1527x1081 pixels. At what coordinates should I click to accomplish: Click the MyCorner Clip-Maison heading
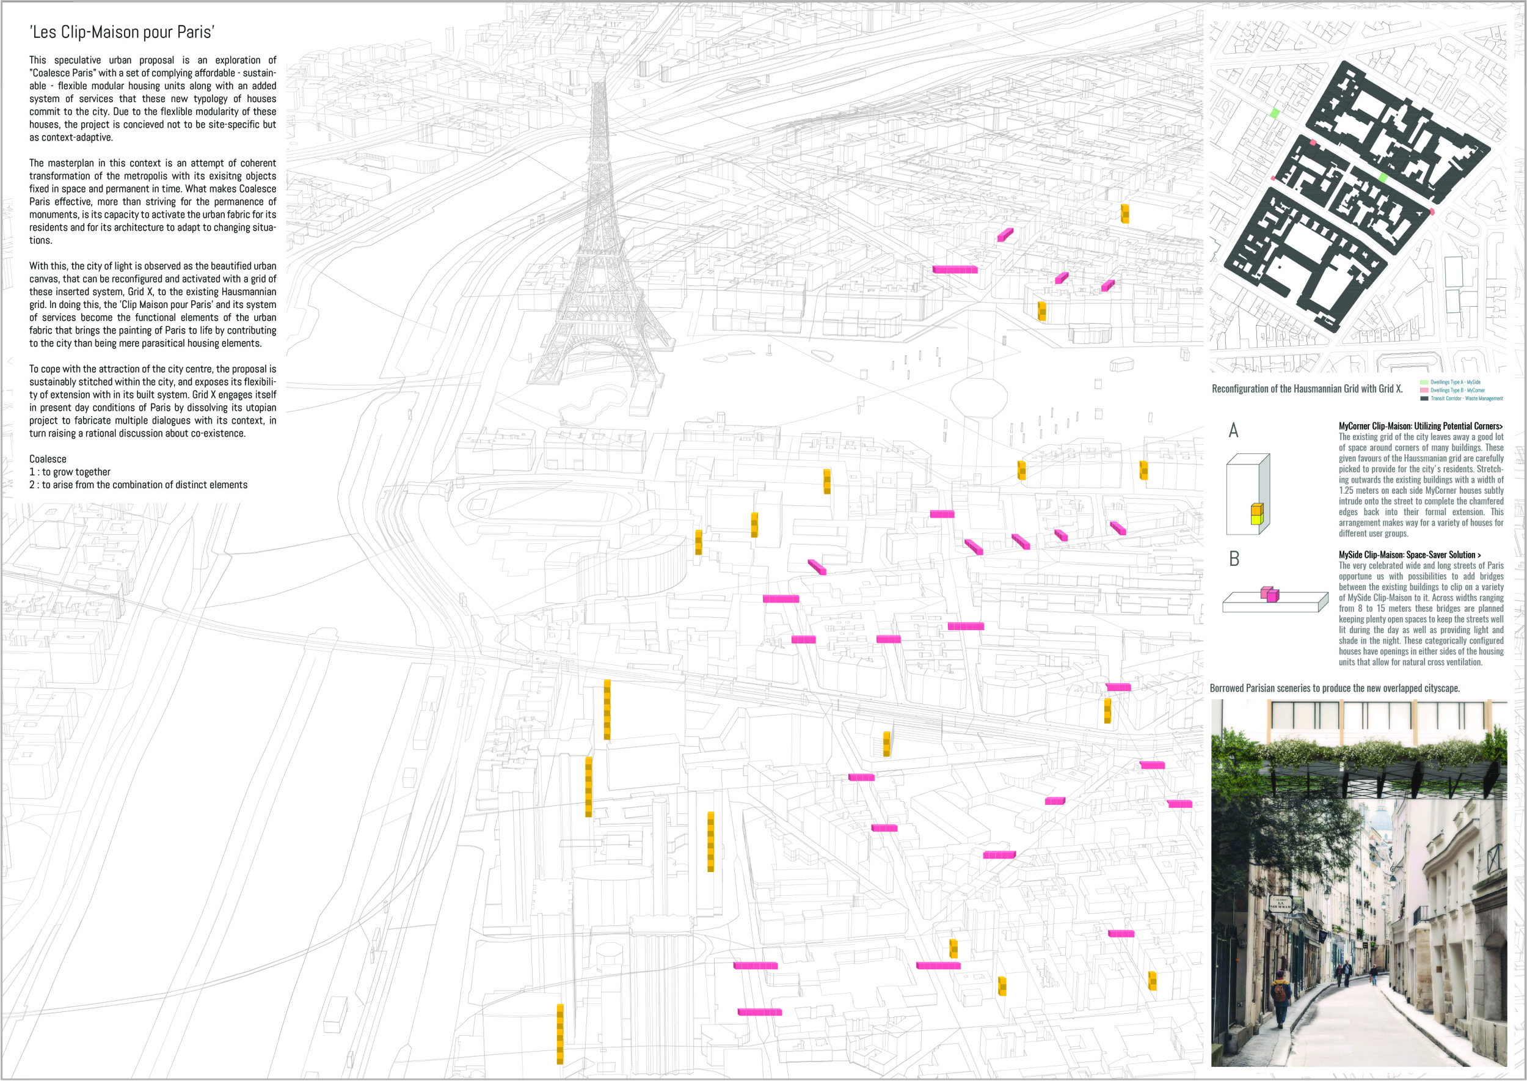pyautogui.click(x=1421, y=426)
